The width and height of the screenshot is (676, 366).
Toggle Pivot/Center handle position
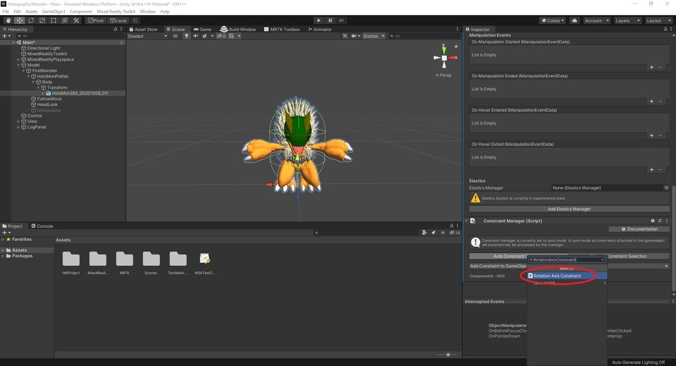click(95, 20)
